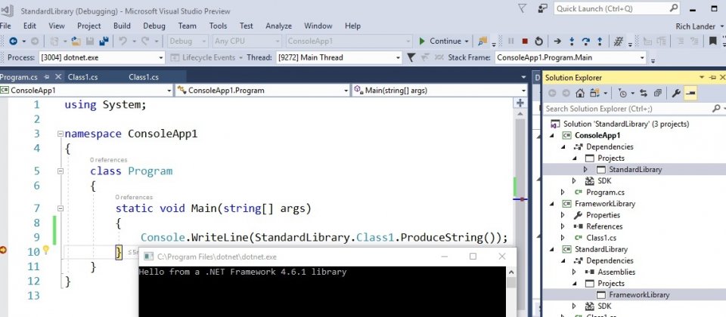Open the Edit menu
The height and width of the screenshot is (317, 726).
[29, 26]
